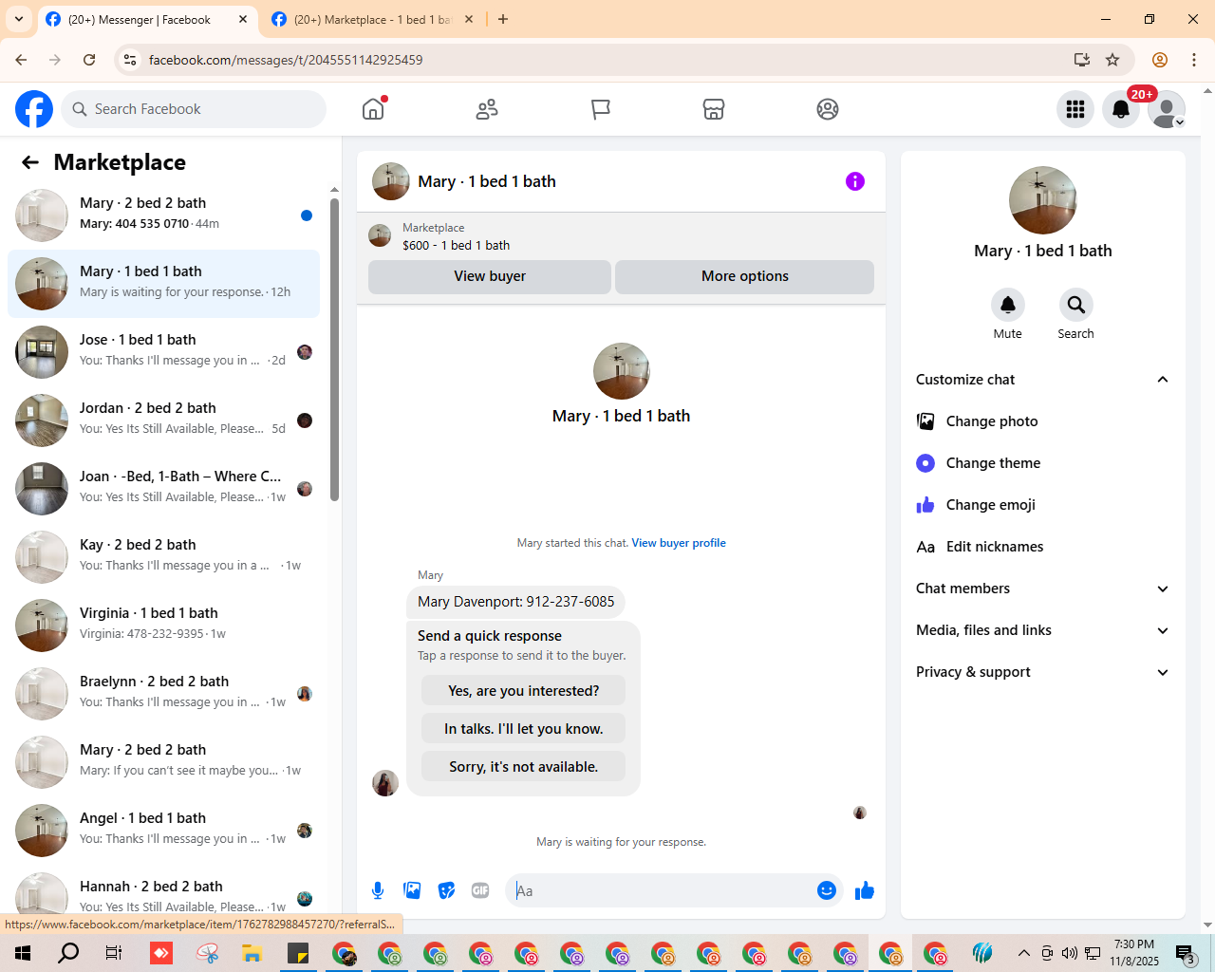
Task: Click the More options button
Action: (x=745, y=276)
